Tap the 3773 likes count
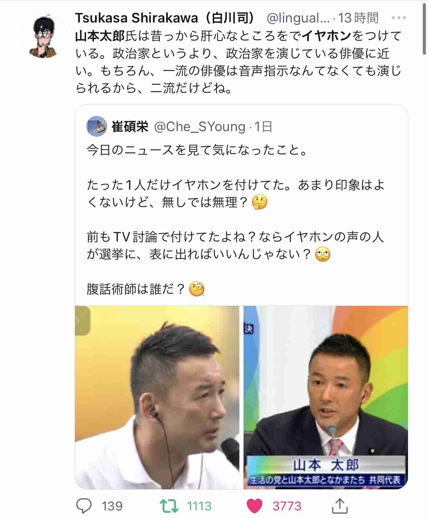The width and height of the screenshot is (429, 518). (287, 506)
